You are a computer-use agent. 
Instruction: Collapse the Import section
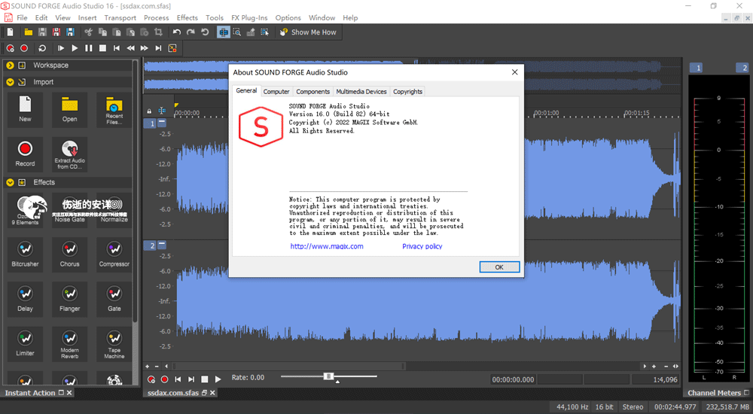click(x=10, y=82)
